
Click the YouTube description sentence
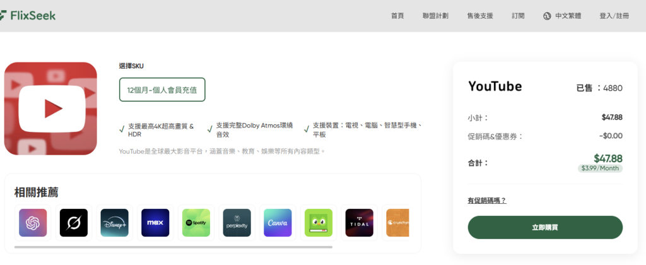click(223, 151)
